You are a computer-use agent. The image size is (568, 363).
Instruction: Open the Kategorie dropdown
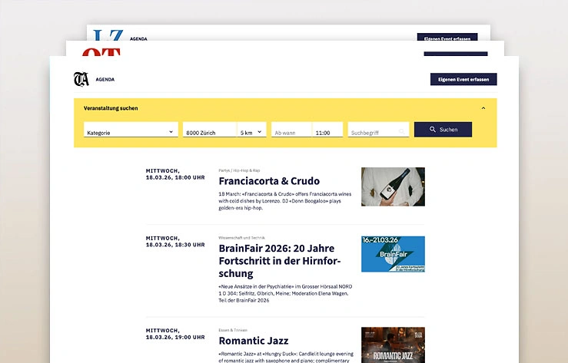point(131,132)
